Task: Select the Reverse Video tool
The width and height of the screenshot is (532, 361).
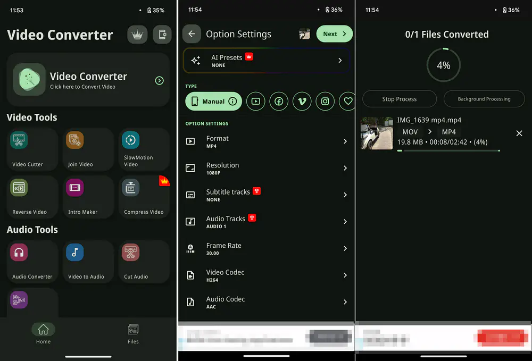Action: click(32, 197)
